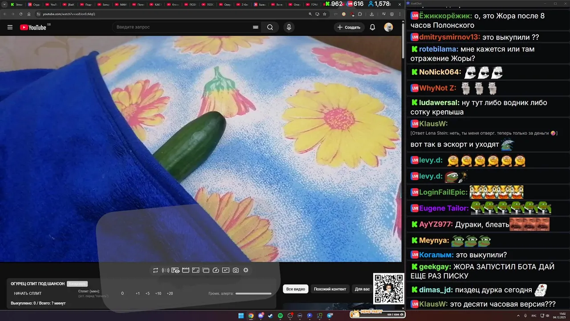Open Spotify from the taskbar
This screenshot has height=321, width=570.
click(x=280, y=316)
